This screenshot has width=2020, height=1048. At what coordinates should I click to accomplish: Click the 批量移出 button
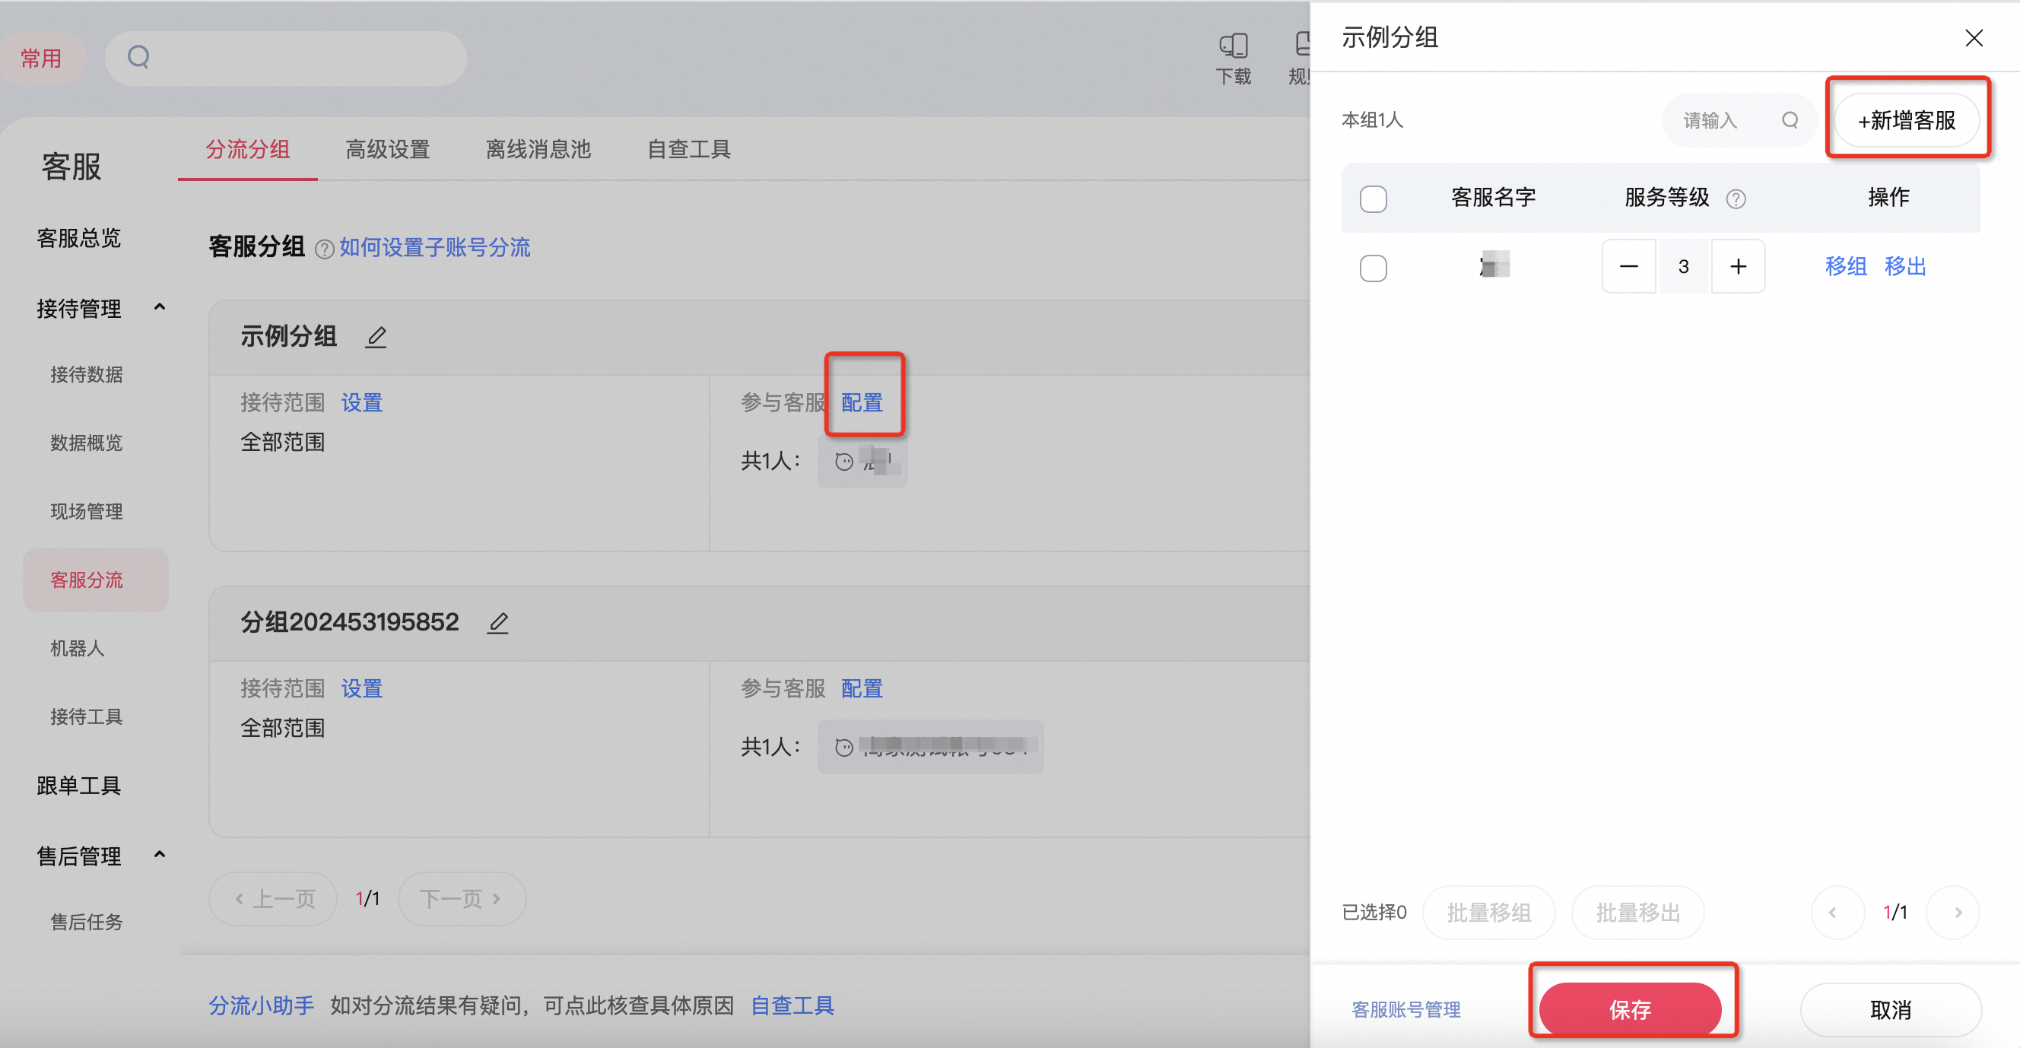click(x=1637, y=913)
